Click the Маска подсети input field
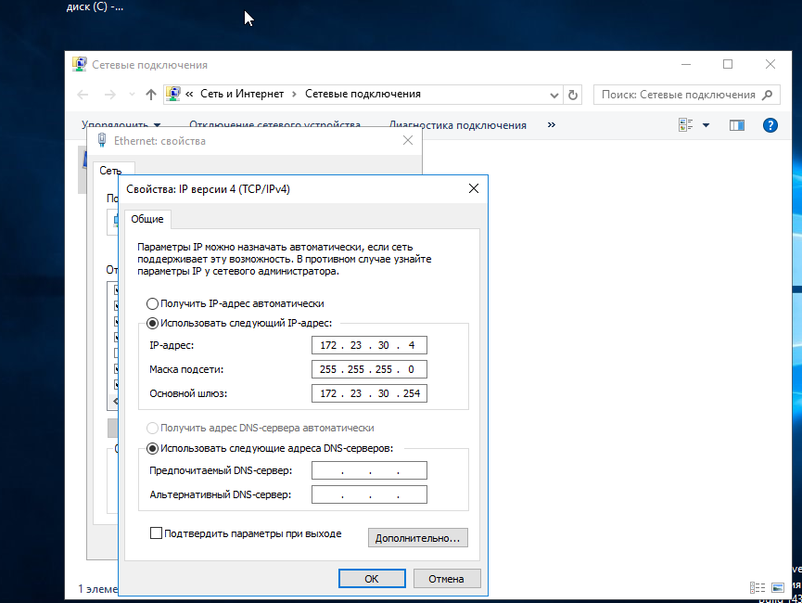Image resolution: width=802 pixels, height=603 pixels. pyautogui.click(x=369, y=369)
